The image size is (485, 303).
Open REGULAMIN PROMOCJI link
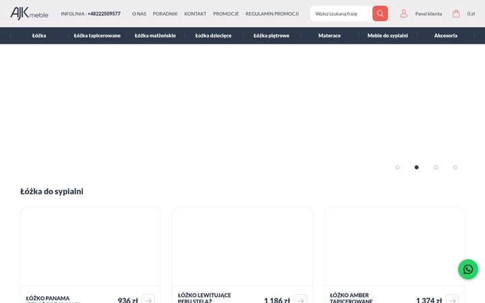click(272, 13)
